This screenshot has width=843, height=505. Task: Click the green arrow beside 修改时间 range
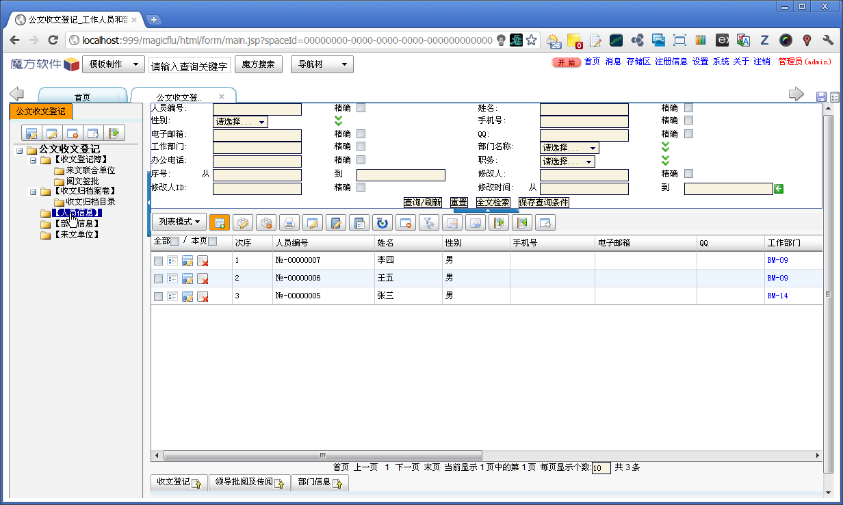779,188
